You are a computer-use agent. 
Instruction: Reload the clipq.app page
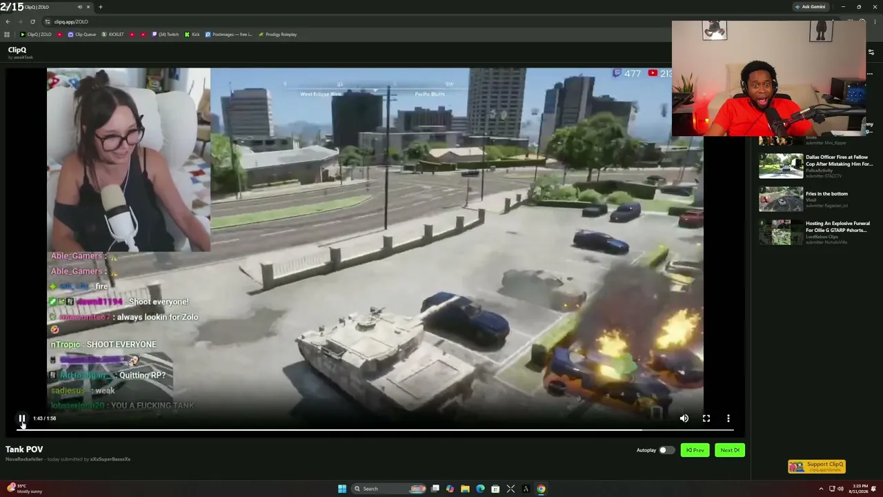(32, 21)
